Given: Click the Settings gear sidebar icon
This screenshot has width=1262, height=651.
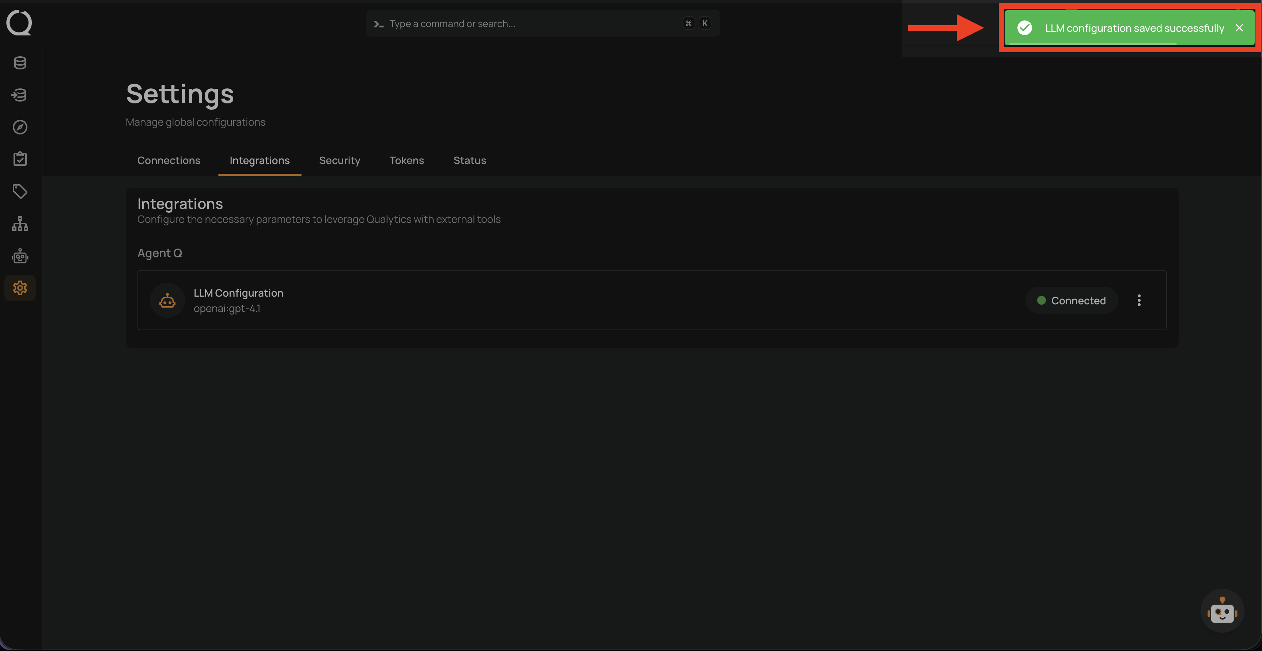Looking at the screenshot, I should coord(20,288).
